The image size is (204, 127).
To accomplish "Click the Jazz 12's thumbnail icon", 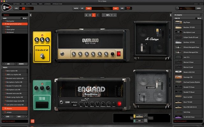I will coord(178,57).
